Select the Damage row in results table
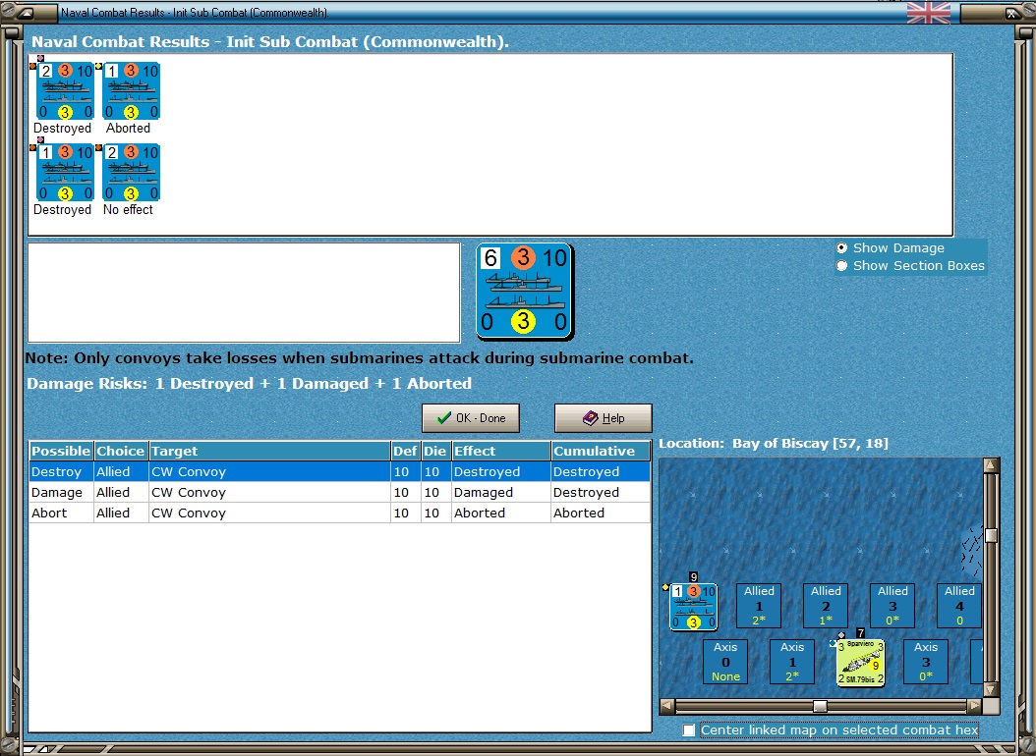Image resolution: width=1036 pixels, height=756 pixels. click(340, 492)
